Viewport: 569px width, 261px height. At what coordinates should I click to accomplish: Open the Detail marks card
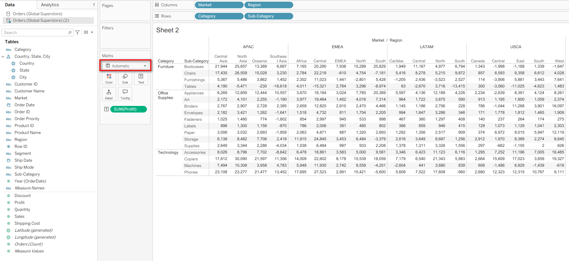(109, 94)
